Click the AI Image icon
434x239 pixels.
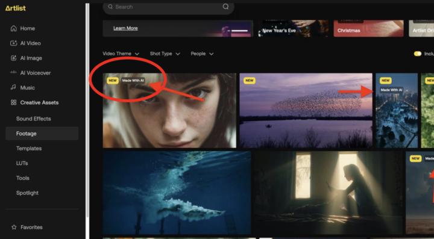(13, 58)
